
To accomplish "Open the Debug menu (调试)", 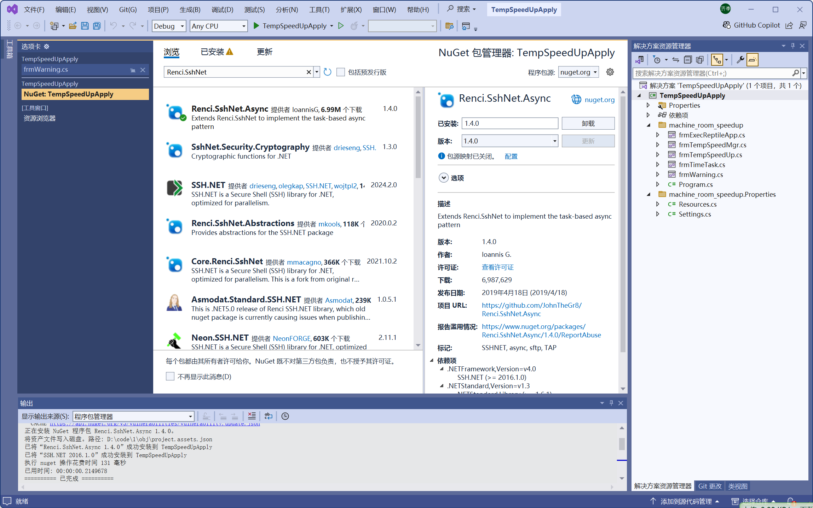I will pos(222,10).
